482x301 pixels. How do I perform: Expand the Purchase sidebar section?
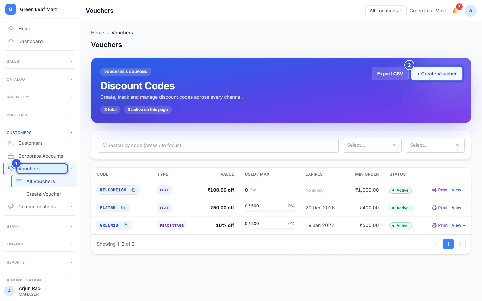[x=40, y=115]
